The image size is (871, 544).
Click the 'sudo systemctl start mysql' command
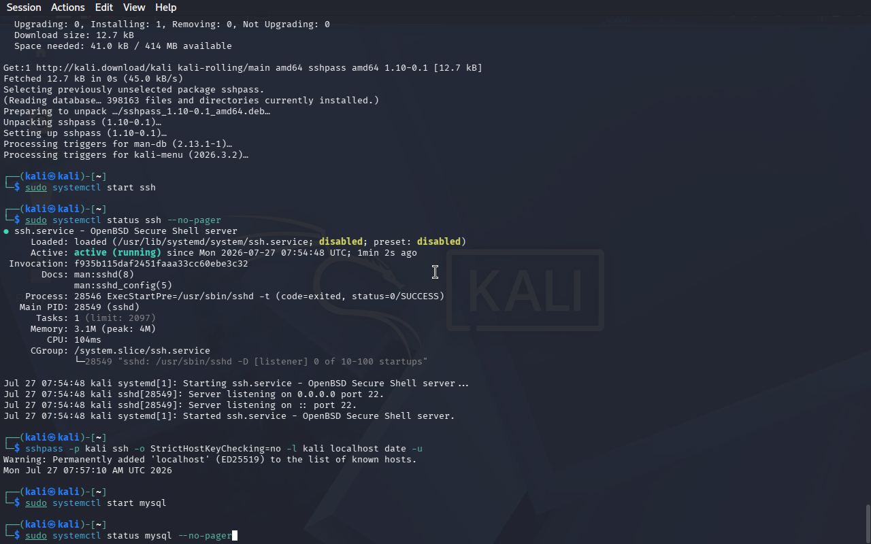tap(96, 503)
